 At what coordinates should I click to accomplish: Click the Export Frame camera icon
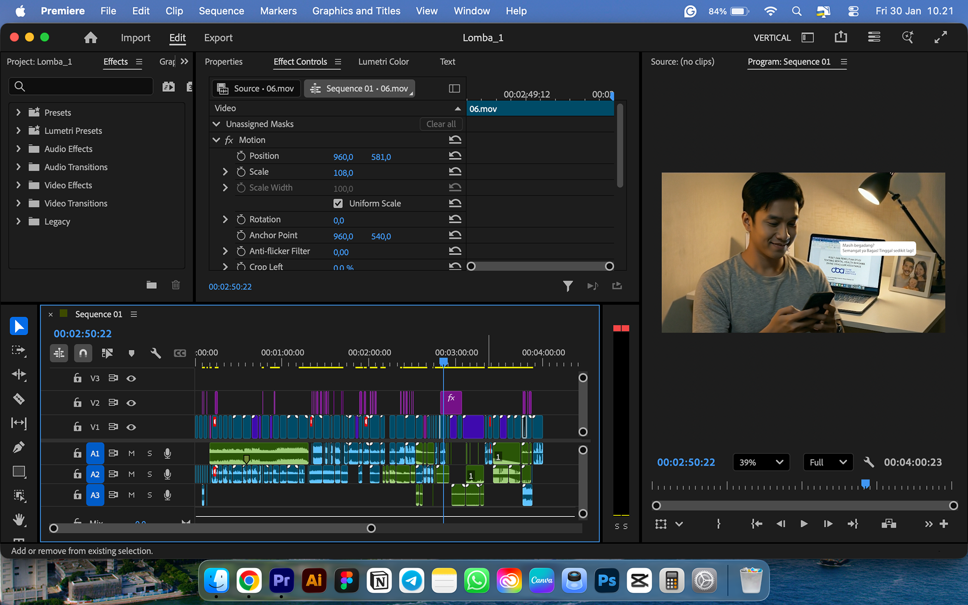(888, 524)
